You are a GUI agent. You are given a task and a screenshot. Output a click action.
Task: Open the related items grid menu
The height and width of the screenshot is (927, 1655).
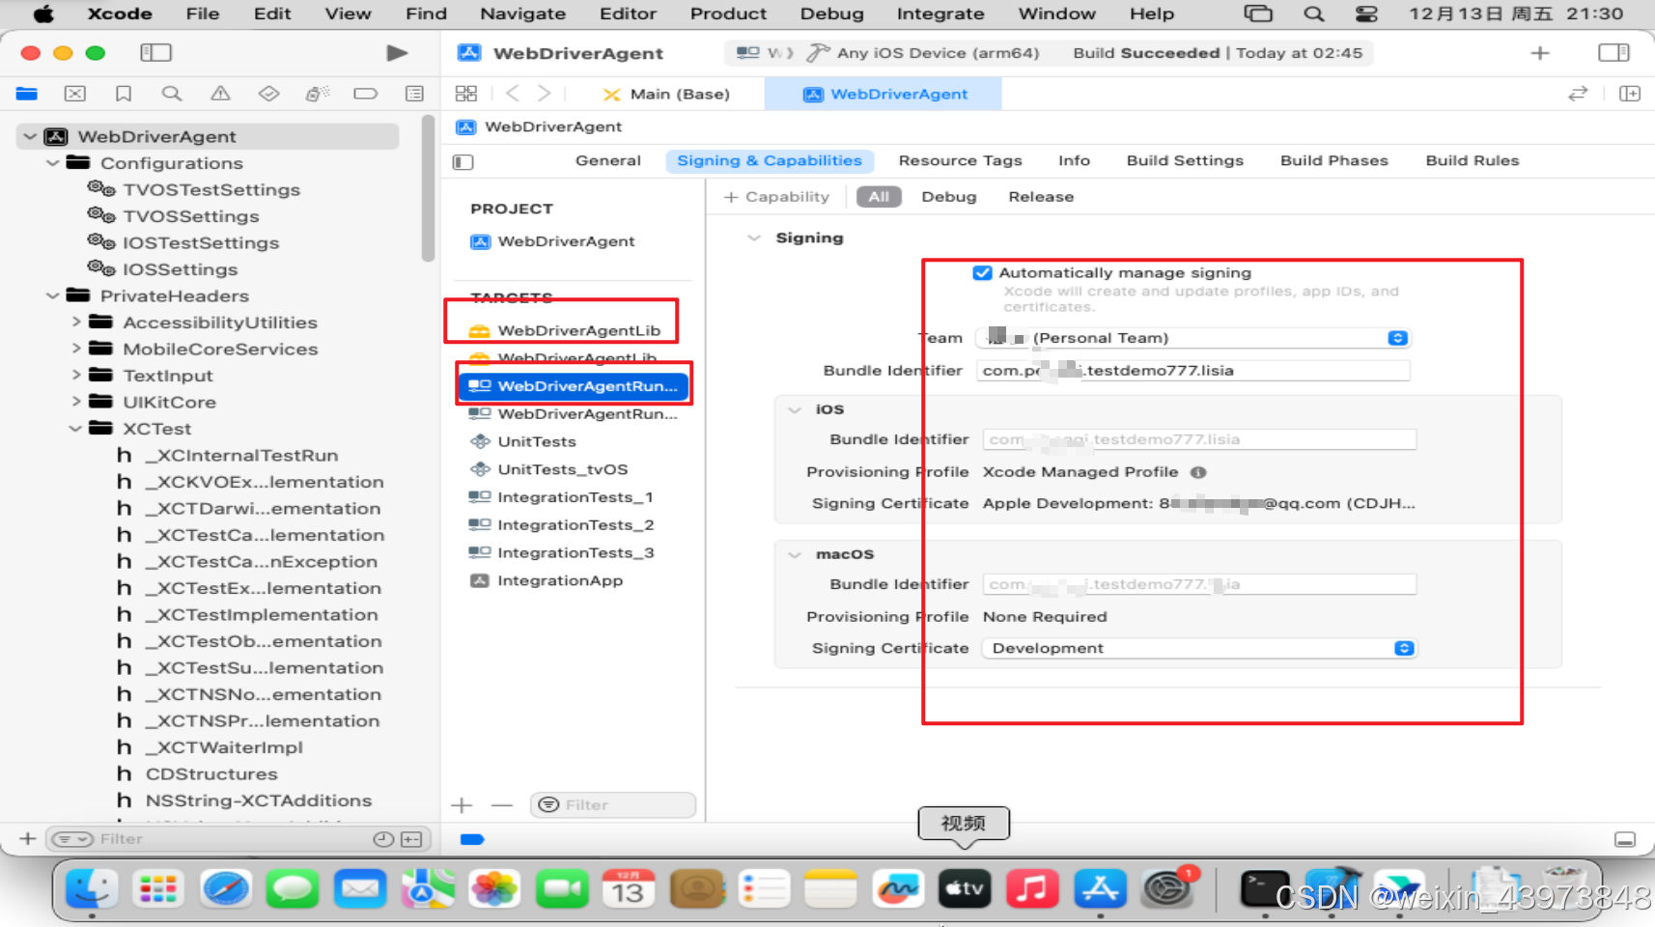[466, 94]
